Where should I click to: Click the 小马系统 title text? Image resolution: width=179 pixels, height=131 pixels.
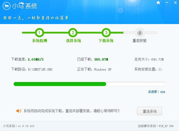click(x=25, y=6)
